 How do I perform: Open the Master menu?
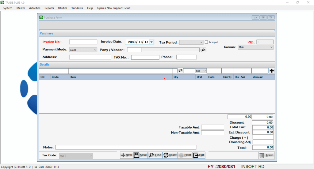tap(21, 8)
